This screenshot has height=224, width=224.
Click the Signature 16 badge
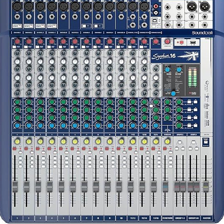click(x=175, y=56)
